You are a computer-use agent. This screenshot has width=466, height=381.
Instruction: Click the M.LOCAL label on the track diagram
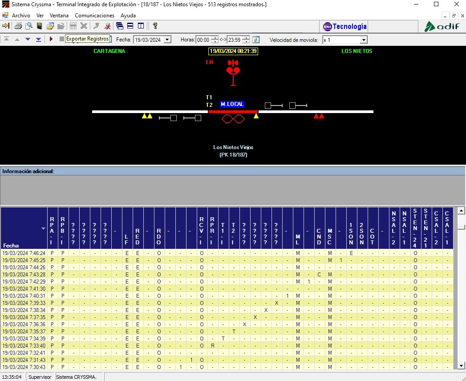point(232,104)
